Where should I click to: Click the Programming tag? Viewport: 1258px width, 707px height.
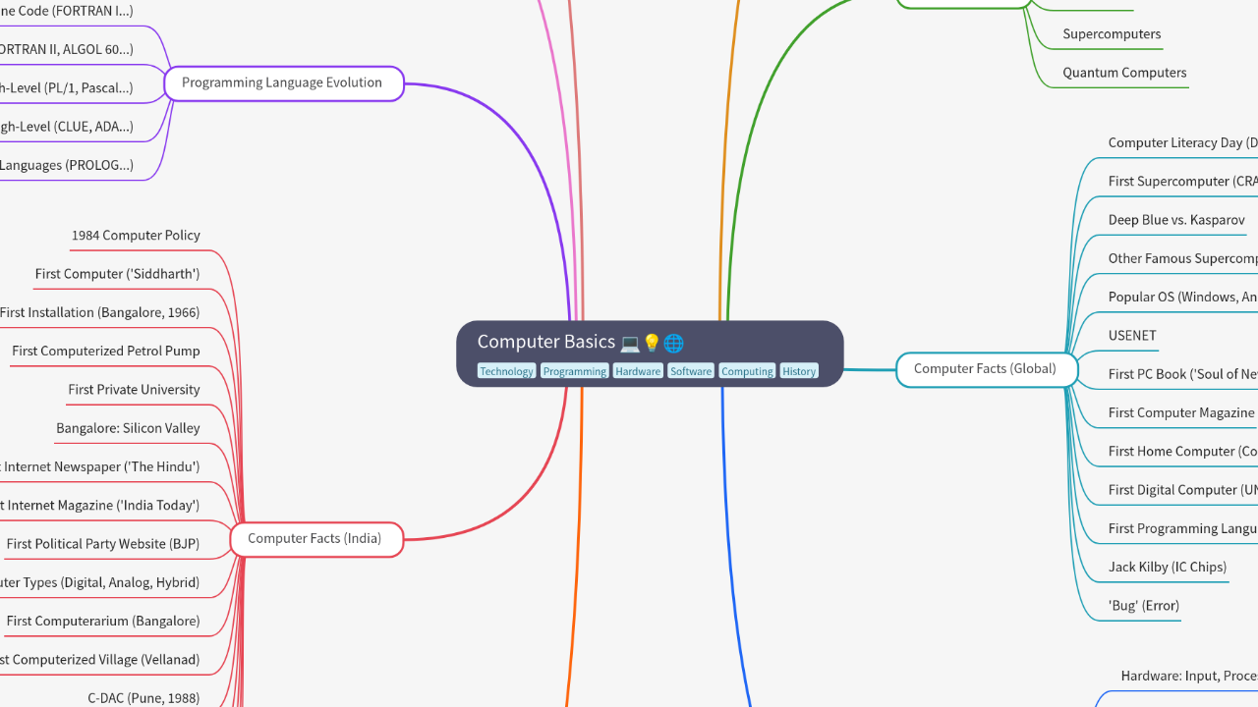574,371
